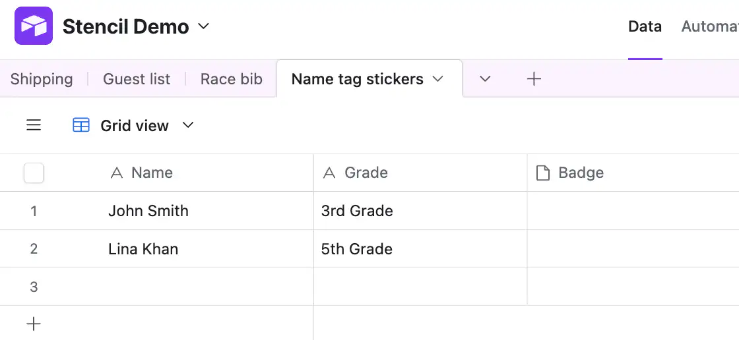
Task: Open the hamburger views sidebar icon
Action: pos(34,125)
